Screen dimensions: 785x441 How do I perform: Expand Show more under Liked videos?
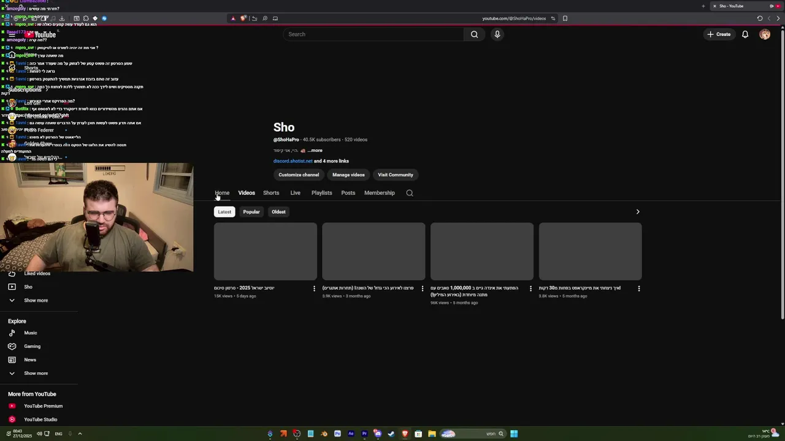[36, 301]
